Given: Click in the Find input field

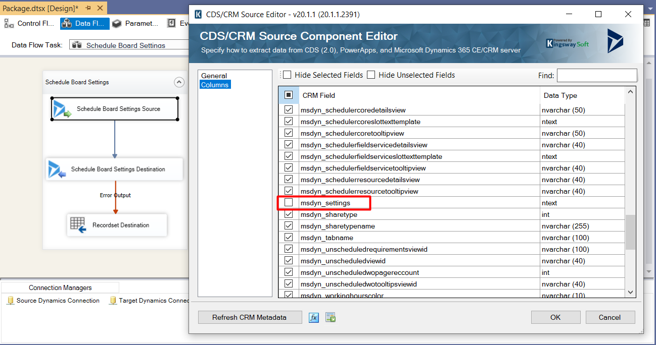Looking at the screenshot, I should pos(597,75).
